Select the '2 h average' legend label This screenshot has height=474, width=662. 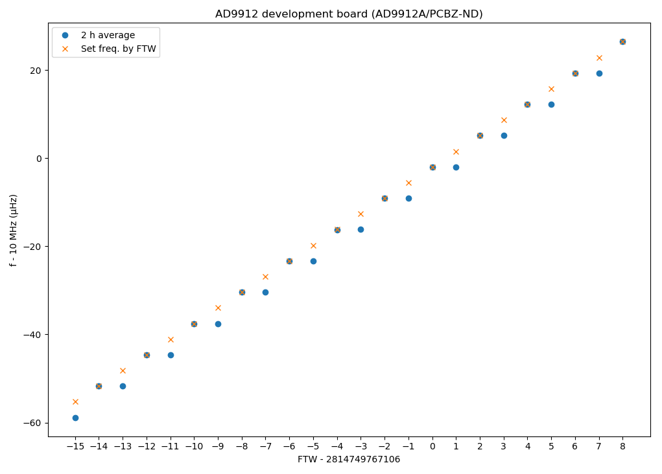[x=108, y=36]
